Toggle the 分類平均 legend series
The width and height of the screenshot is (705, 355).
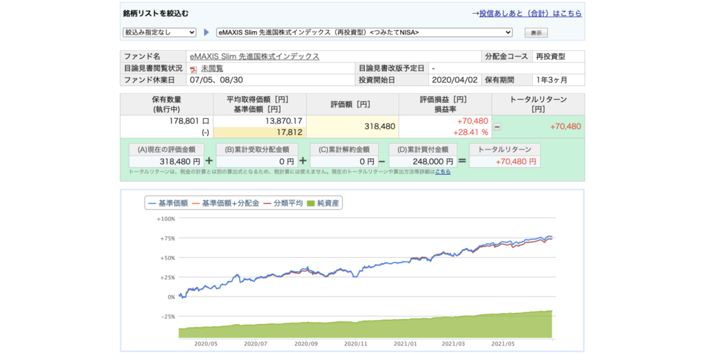283,203
